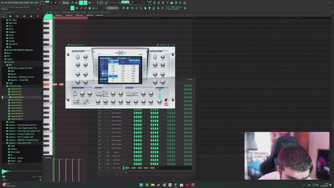Click the Nexus output vol knob
Viewport: 334px width, 188px height.
159,102
